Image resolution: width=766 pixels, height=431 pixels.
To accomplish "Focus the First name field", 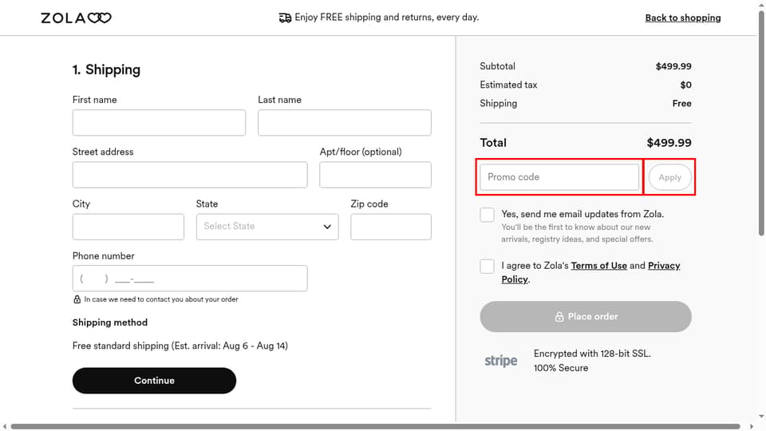I will (159, 123).
